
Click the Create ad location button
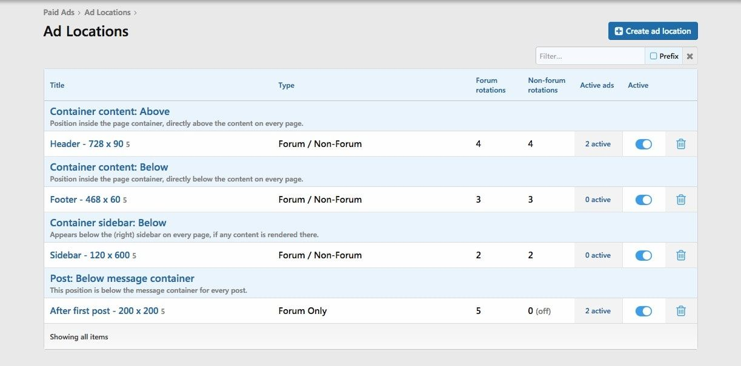(653, 31)
